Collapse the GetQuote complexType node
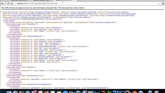Image resolution: width=165 pixels, height=93 pixels. point(6,67)
